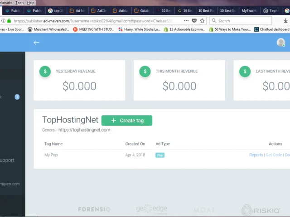Click the Create tag button
Viewport: 290px width, 217px height.
click(x=127, y=121)
